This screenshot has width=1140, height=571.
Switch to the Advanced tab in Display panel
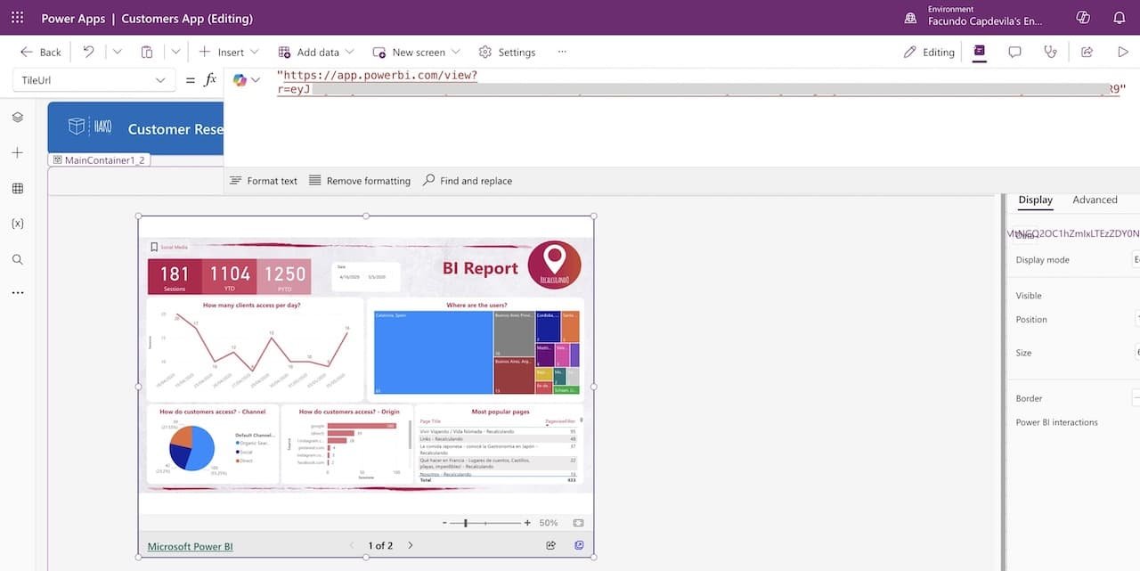tap(1095, 200)
